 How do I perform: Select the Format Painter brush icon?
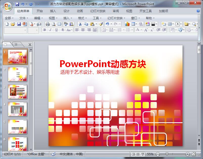(101, 24)
